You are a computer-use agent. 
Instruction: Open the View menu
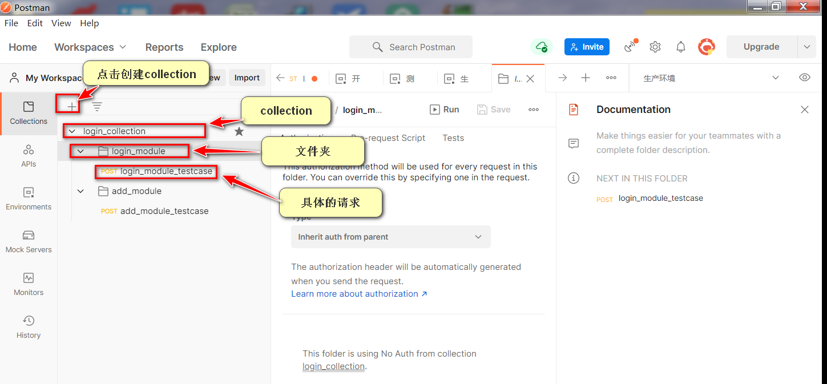click(x=61, y=23)
